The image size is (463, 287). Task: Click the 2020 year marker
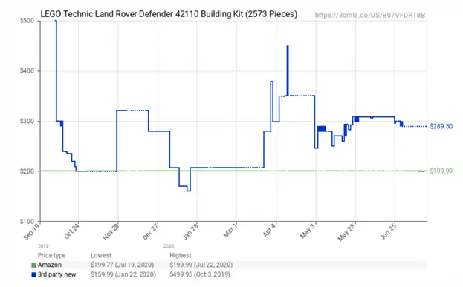169,246
